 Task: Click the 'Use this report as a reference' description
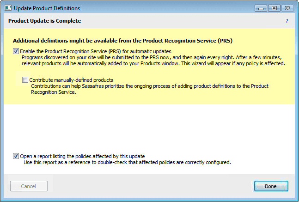127,162
